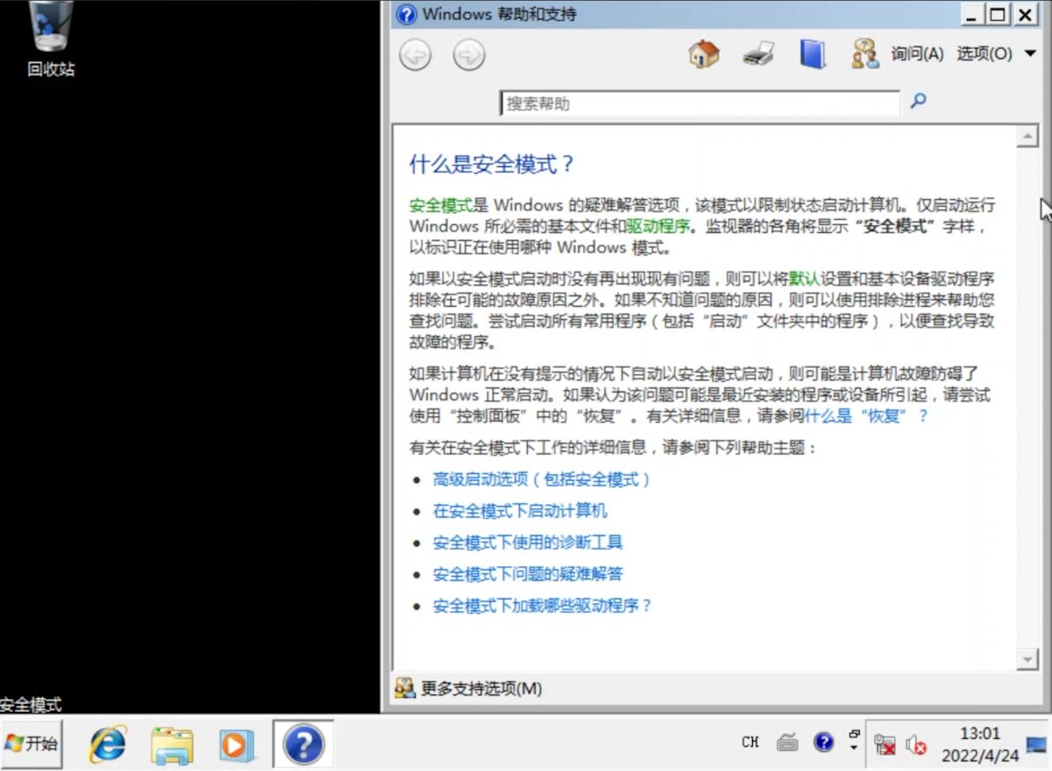
Task: Open Windows Explorer from taskbar
Action: point(172,744)
